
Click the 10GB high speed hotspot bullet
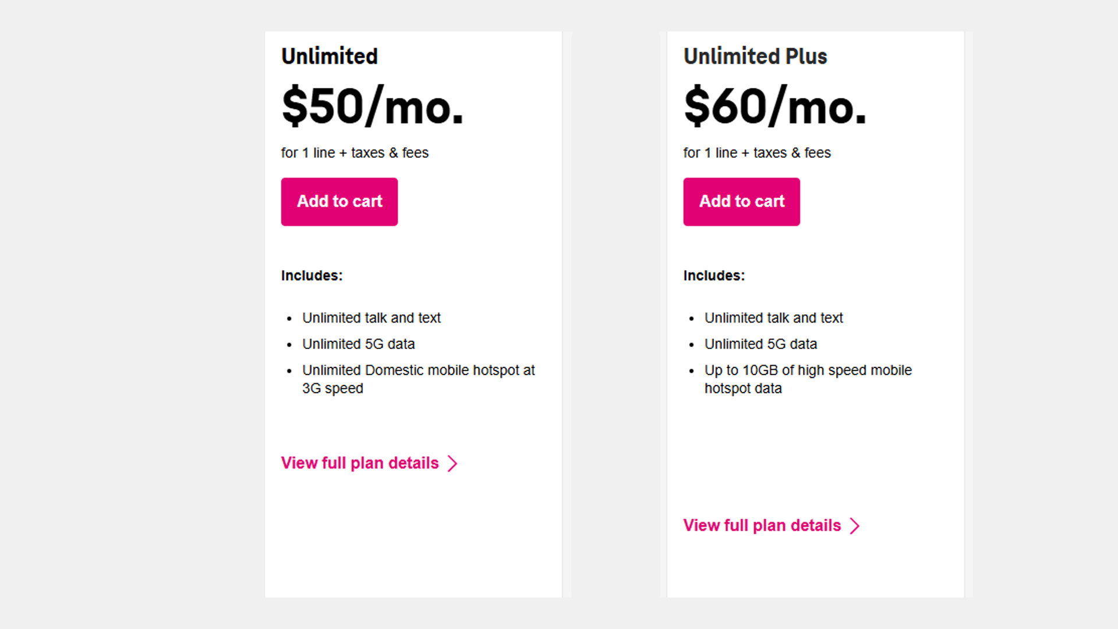[808, 379]
